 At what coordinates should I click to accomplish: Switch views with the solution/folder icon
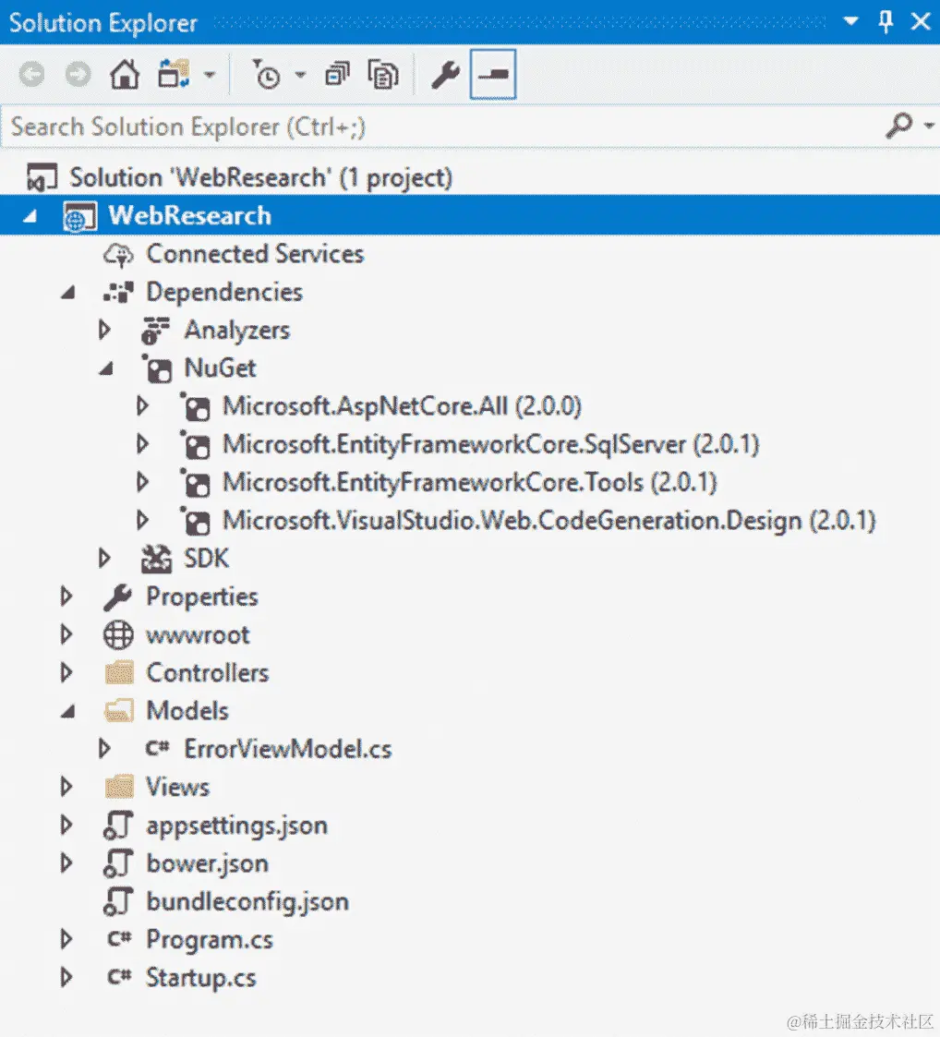pos(174,74)
